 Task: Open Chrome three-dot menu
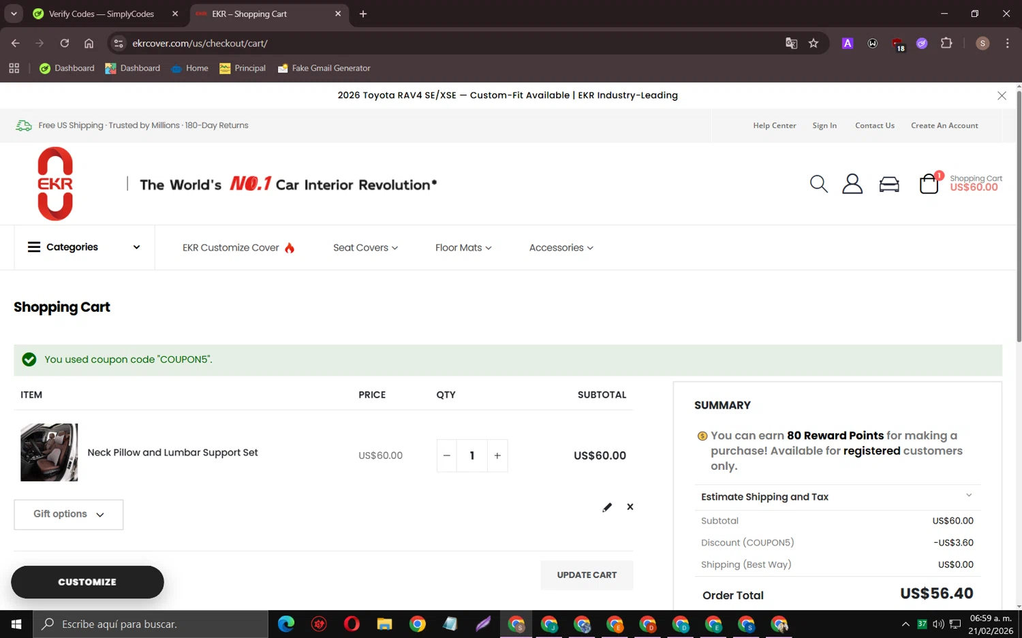pyautogui.click(x=1007, y=43)
